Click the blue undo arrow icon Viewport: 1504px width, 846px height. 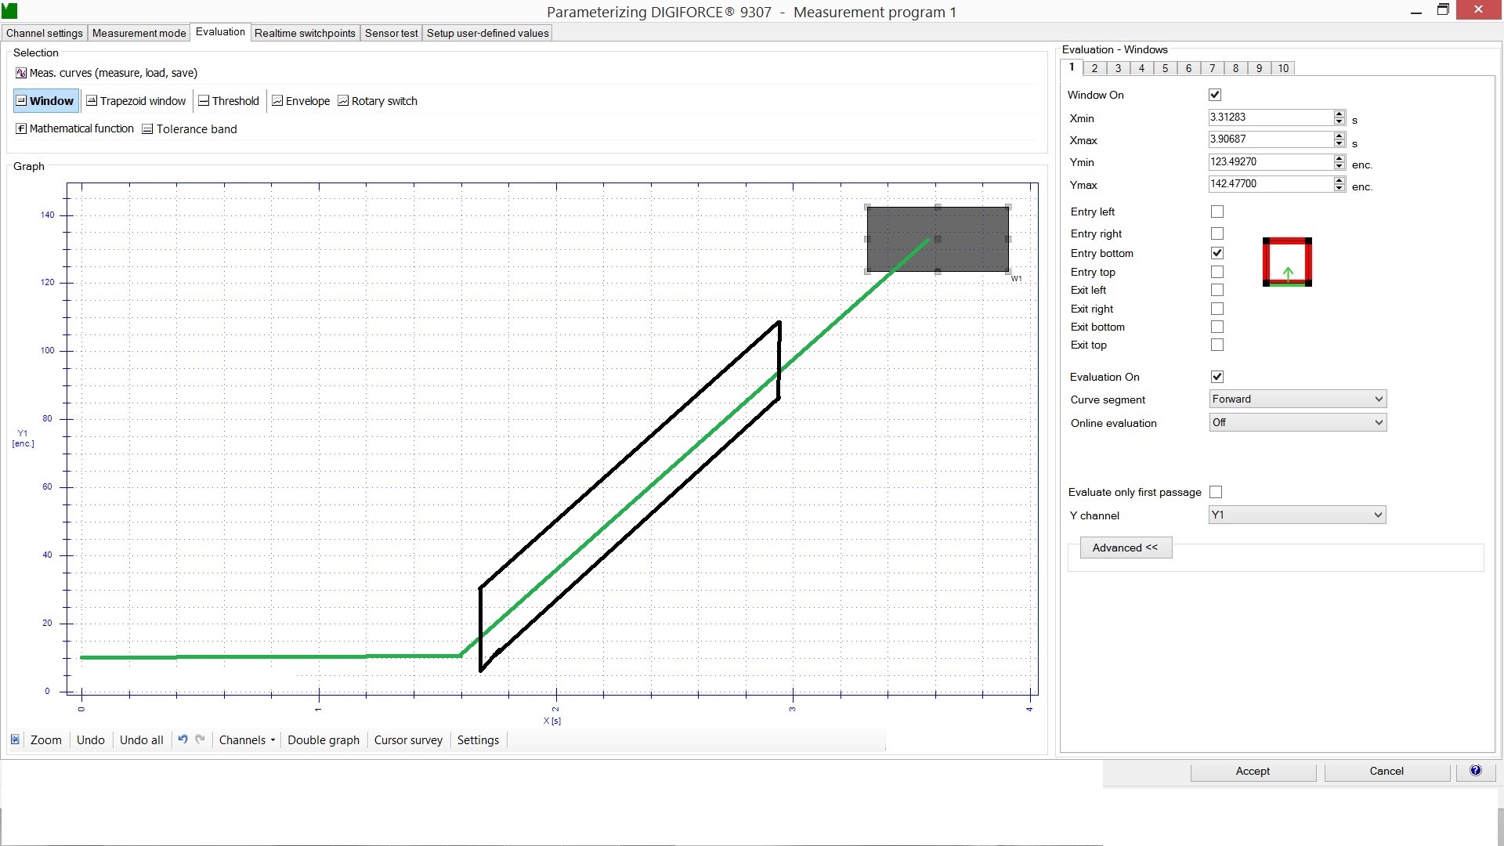click(183, 739)
